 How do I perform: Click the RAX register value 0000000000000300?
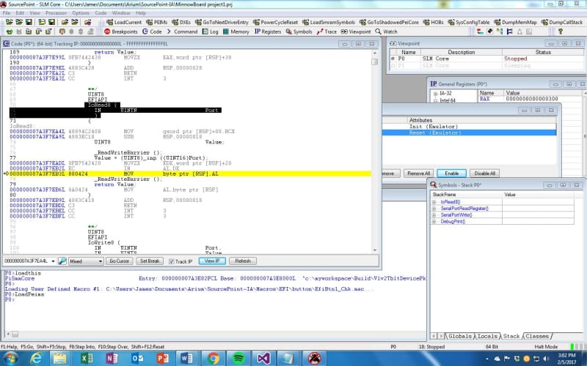[x=531, y=99]
